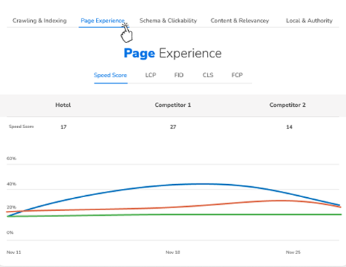
Task: Click the 40% y-axis label
Action: (12, 183)
